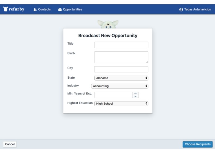215x153 pixels.
Task: Click the State label
Action: click(x=71, y=78)
